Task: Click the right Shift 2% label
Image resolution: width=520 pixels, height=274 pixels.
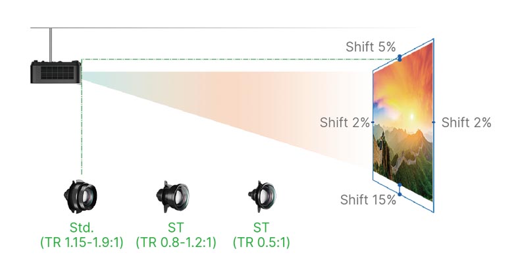Action: click(x=466, y=123)
